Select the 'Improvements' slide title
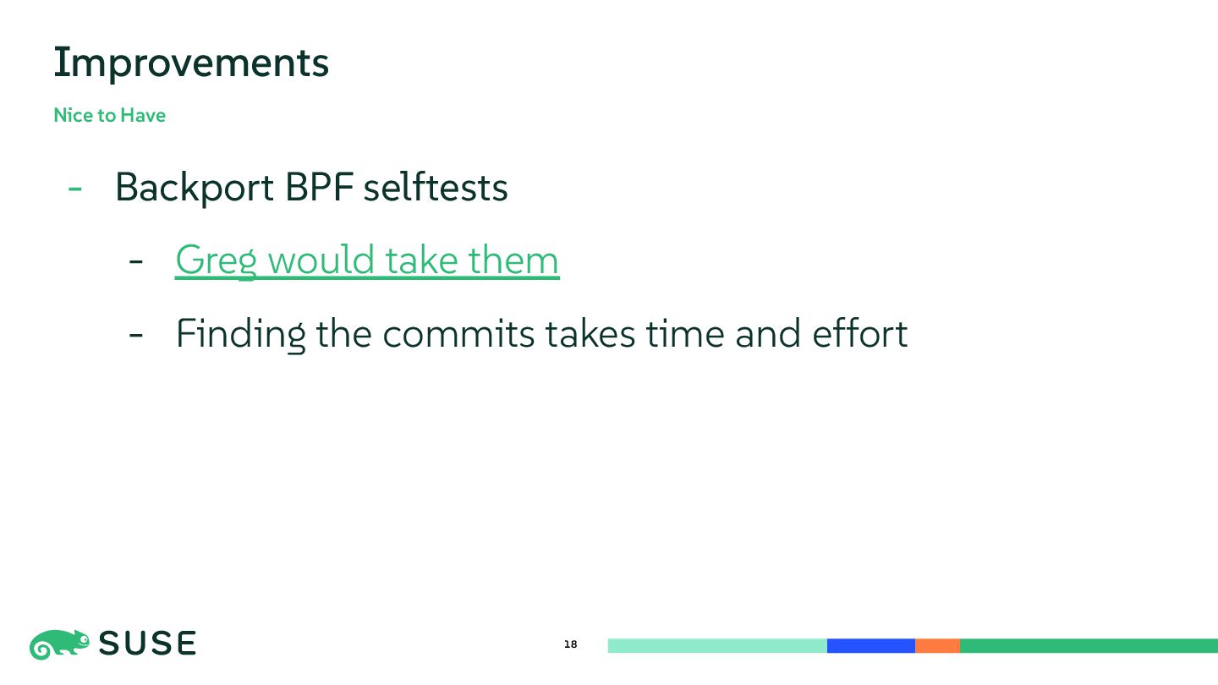 tap(191, 63)
